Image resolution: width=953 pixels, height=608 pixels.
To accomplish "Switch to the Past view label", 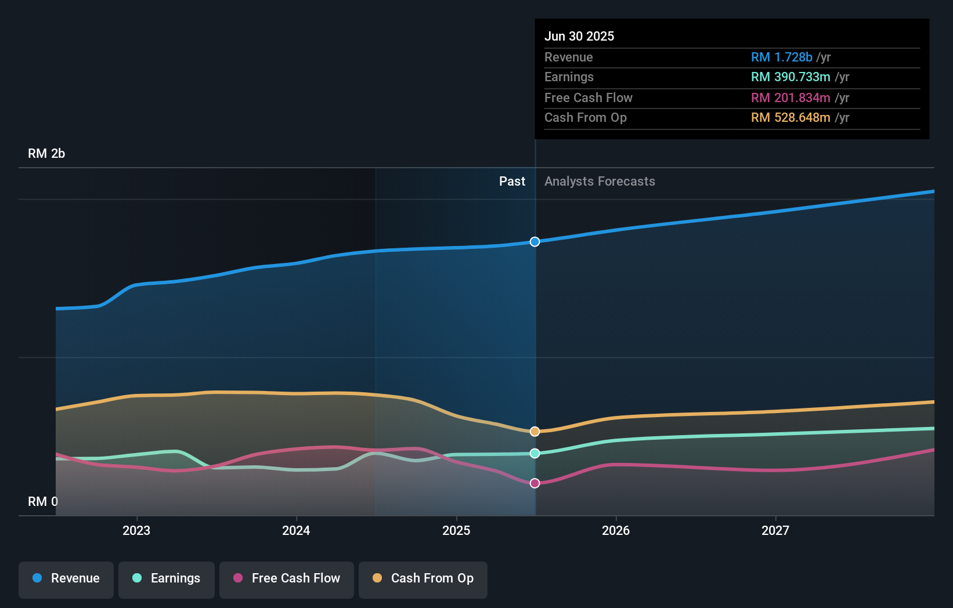I will click(512, 181).
